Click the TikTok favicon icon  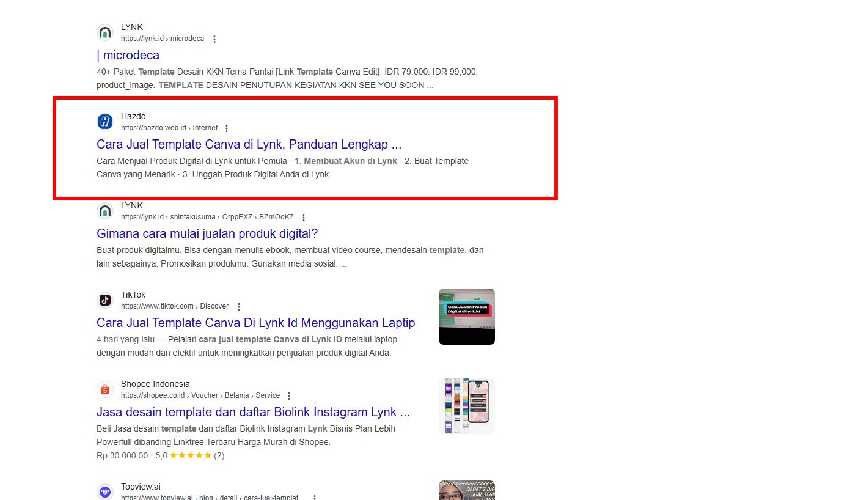105,300
